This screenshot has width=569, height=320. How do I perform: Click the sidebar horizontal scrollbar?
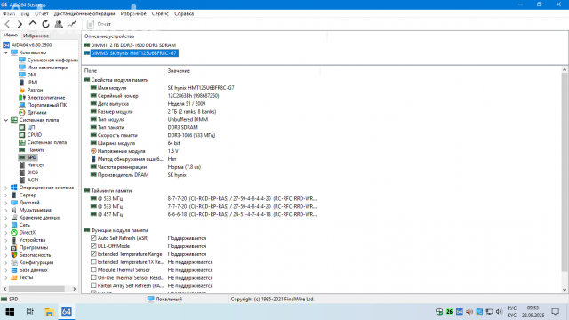[36, 289]
